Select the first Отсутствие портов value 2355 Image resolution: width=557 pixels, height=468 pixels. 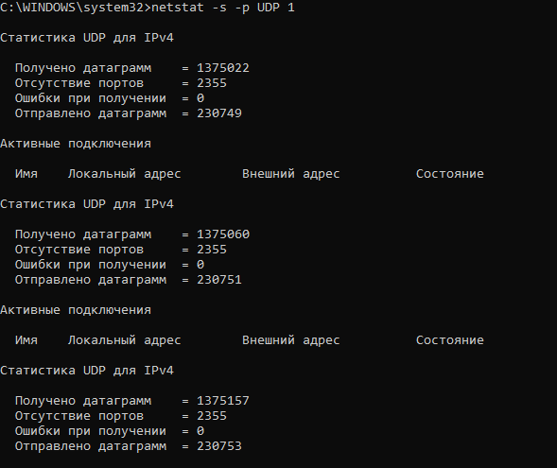[x=212, y=83]
